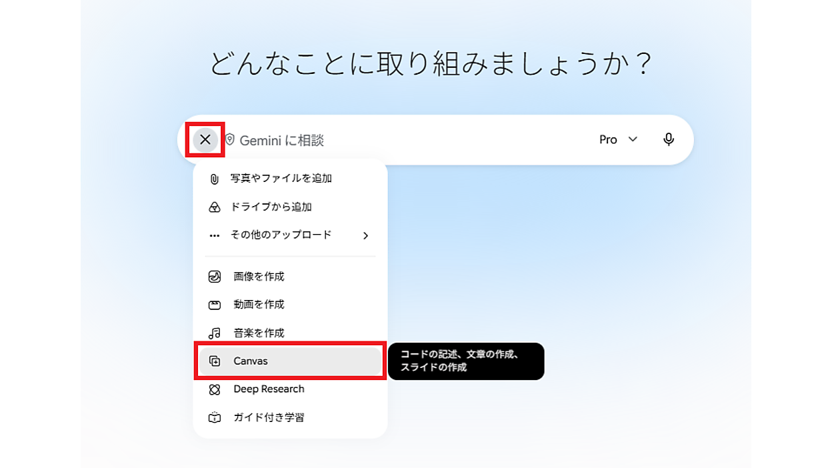Select 音楽を作成 menu item

click(x=290, y=333)
